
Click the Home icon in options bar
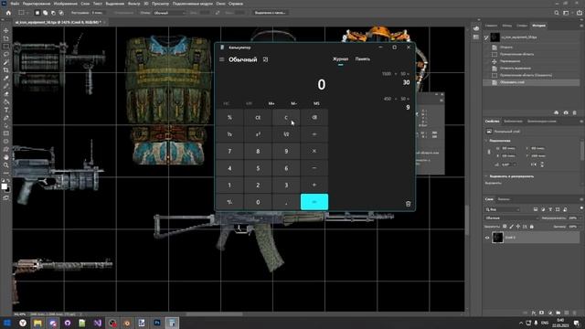(x=8, y=13)
